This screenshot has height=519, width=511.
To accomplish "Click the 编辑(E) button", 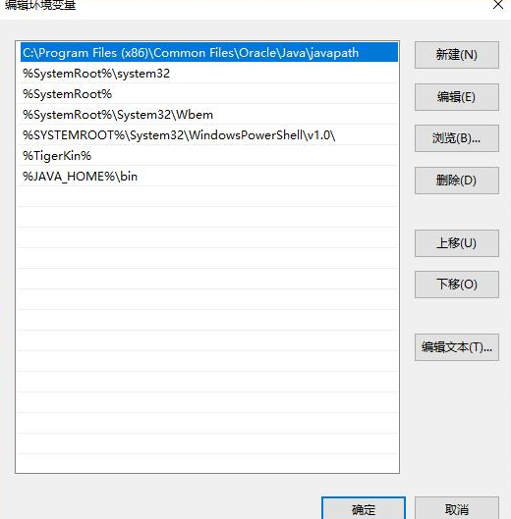I will coord(457,97).
